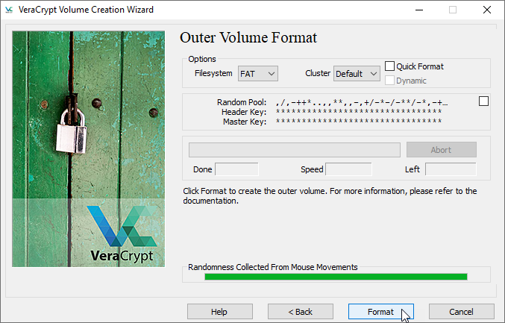Go to previous step with Back
505x323 pixels.
point(300,311)
